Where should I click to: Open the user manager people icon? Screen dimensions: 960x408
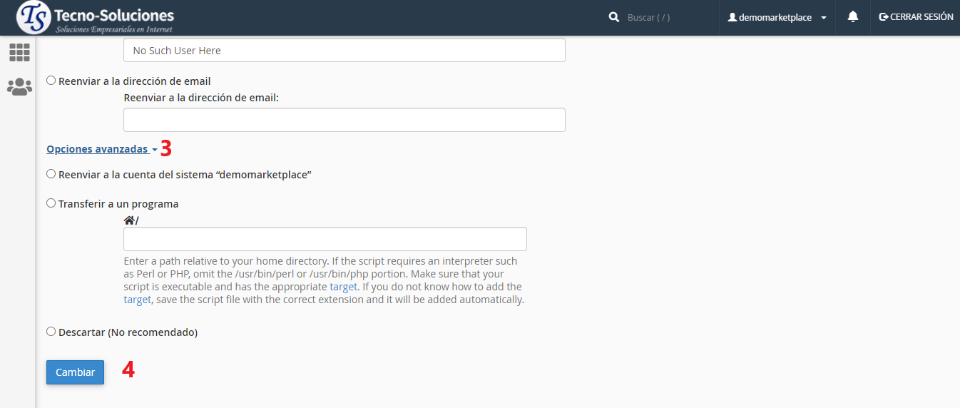pyautogui.click(x=19, y=87)
